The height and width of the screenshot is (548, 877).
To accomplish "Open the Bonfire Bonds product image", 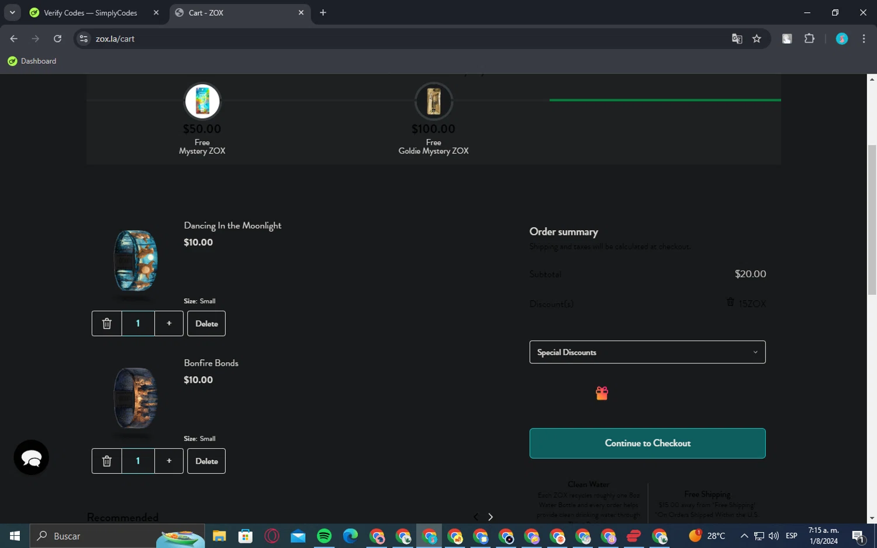I will [x=136, y=398].
